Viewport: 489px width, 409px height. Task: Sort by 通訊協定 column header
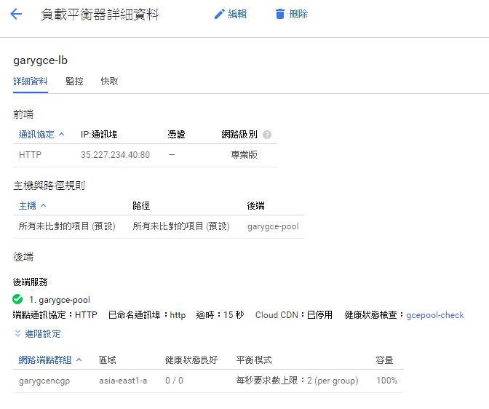(x=36, y=135)
